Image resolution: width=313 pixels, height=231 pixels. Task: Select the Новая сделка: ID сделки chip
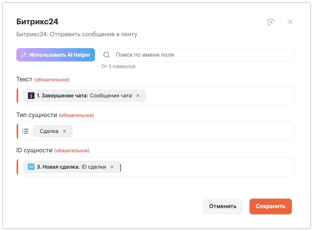(x=71, y=167)
